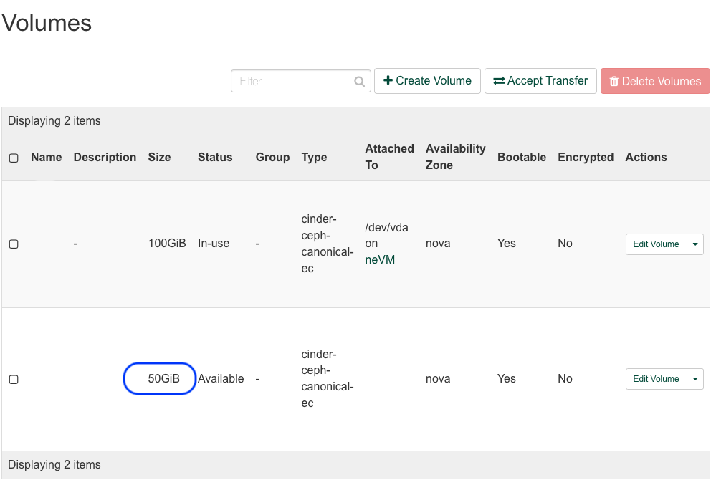This screenshot has height=485, width=716.
Task: Expand actions dropdown for the In-use volume
Action: (695, 244)
